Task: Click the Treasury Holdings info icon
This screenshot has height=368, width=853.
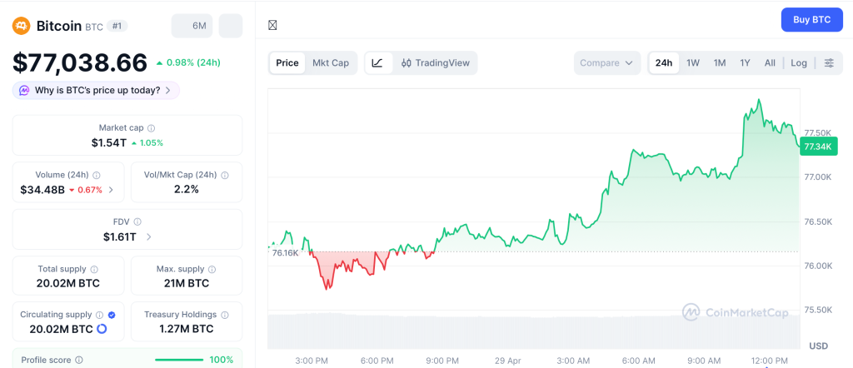Action: pos(224,315)
